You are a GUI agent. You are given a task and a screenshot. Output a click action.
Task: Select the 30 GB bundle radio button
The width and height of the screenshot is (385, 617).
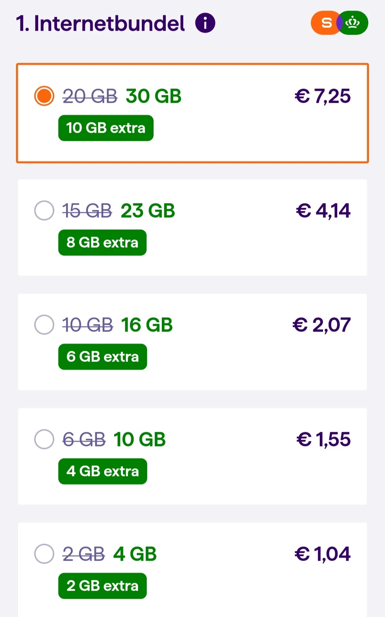[44, 96]
